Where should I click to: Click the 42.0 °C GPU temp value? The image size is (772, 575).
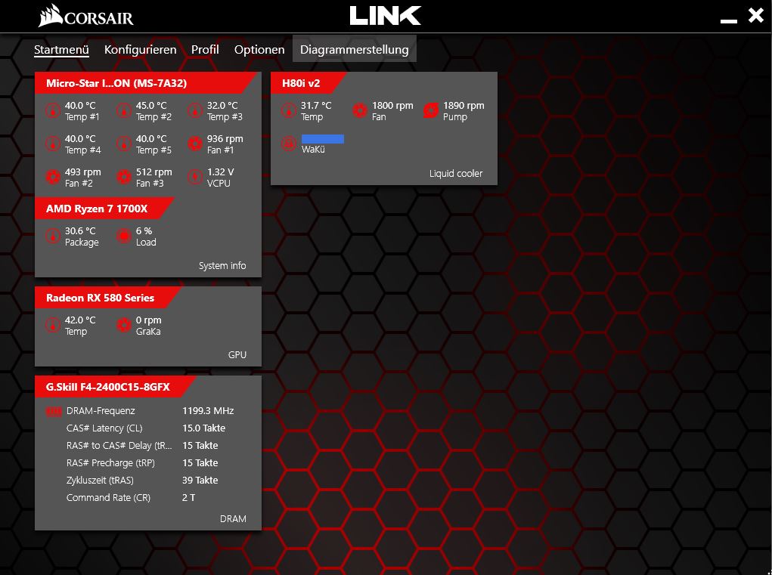(80, 320)
